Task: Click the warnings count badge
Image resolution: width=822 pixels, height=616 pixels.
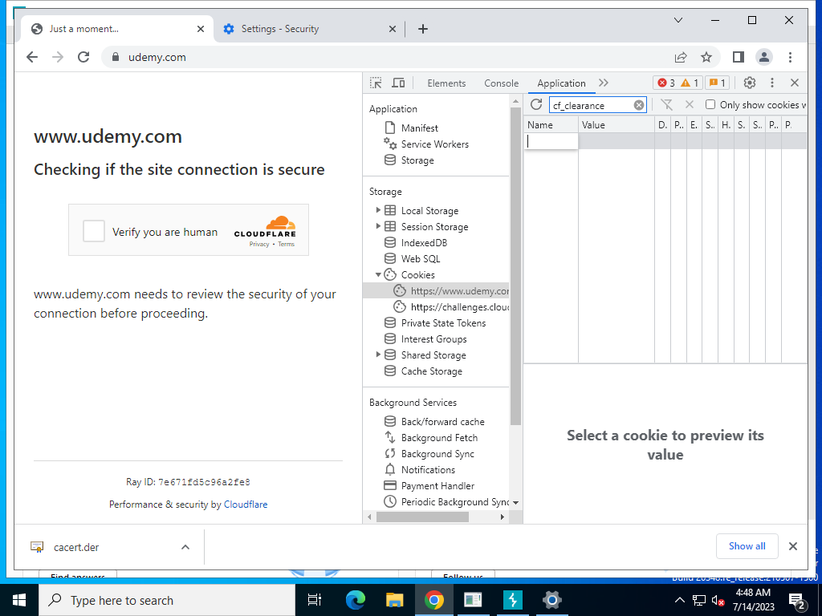Action: [x=690, y=83]
